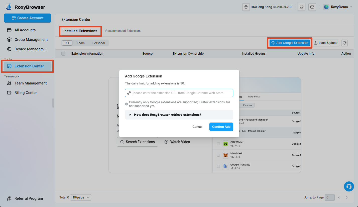
Task: Select Extension Center in the sidebar
Action: pos(28,66)
